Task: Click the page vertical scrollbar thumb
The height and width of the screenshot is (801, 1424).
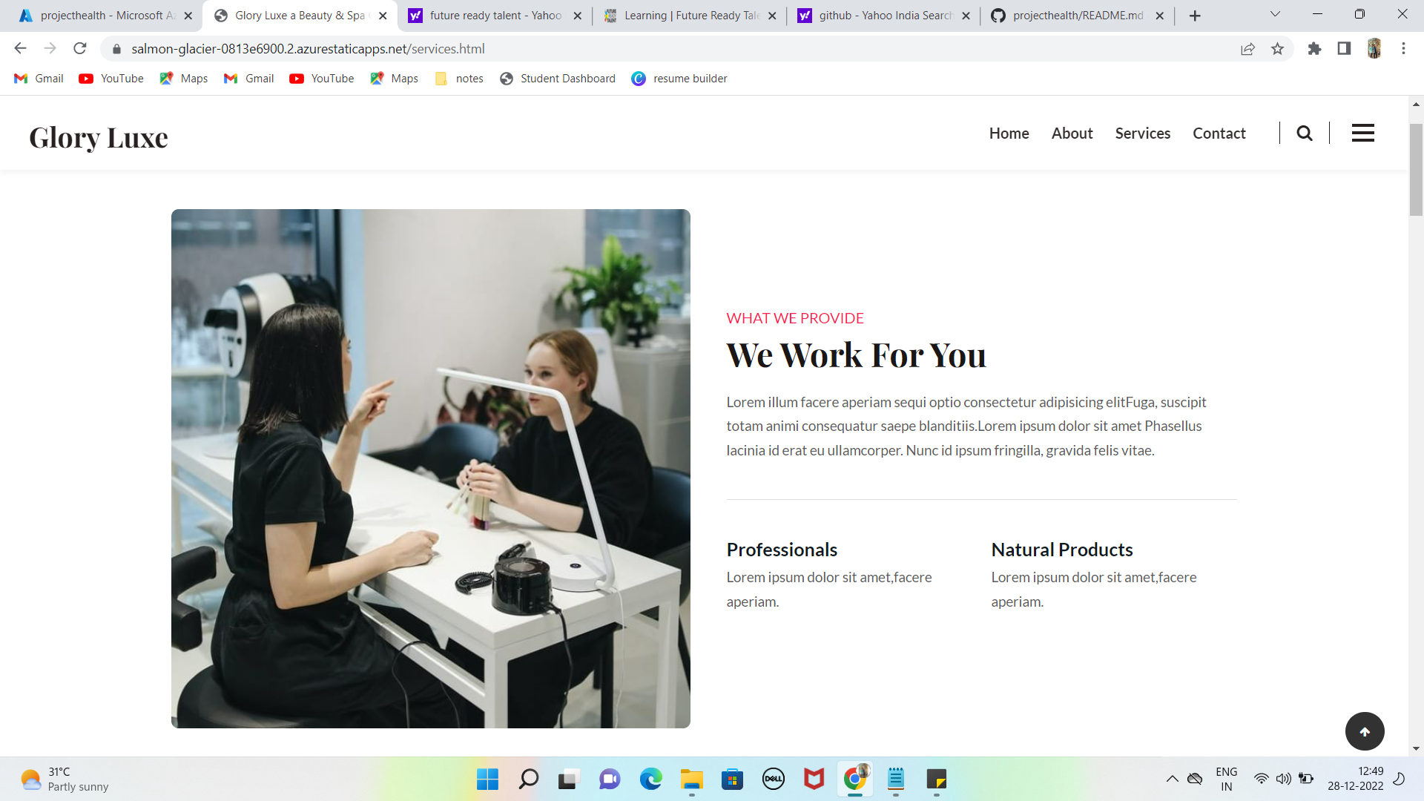Action: click(1416, 169)
